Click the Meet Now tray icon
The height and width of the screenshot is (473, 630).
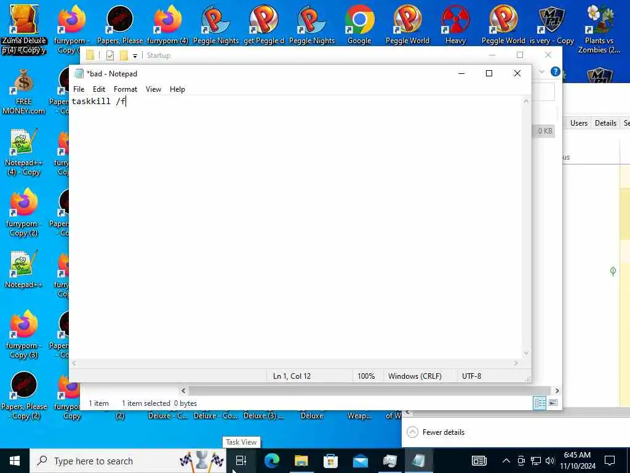pos(521,461)
